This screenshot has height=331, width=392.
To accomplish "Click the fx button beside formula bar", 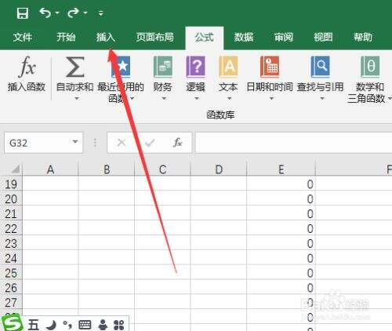I will (177, 143).
